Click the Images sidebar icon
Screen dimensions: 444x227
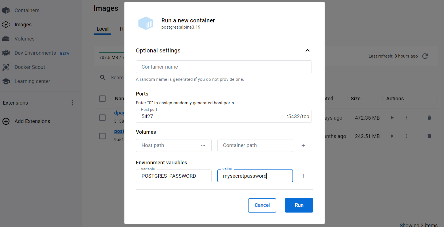[6, 25]
